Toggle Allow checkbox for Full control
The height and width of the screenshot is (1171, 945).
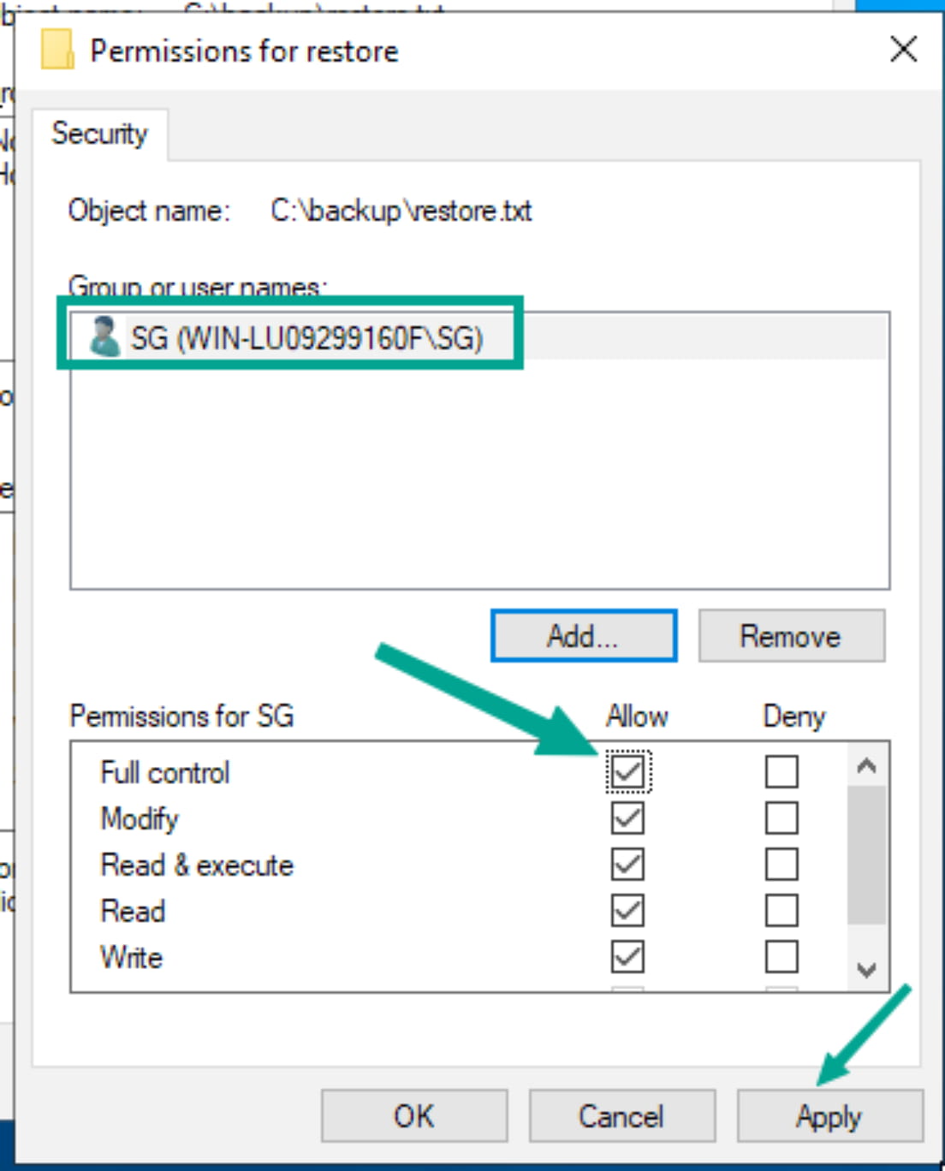click(628, 772)
